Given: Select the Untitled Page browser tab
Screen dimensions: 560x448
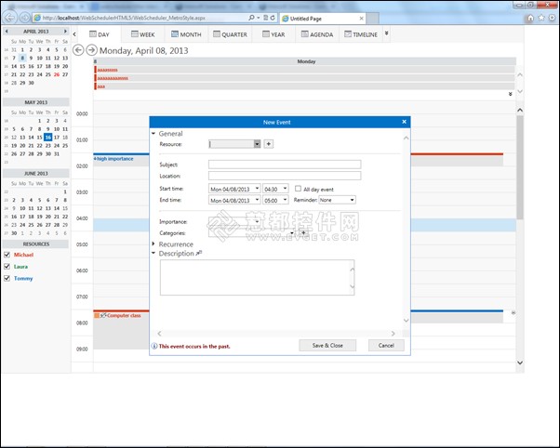Looking at the screenshot, I should [323, 19].
